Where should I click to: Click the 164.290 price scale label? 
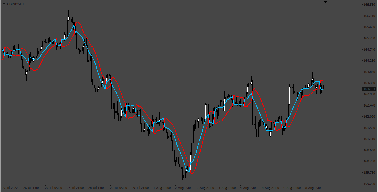click(x=369, y=61)
